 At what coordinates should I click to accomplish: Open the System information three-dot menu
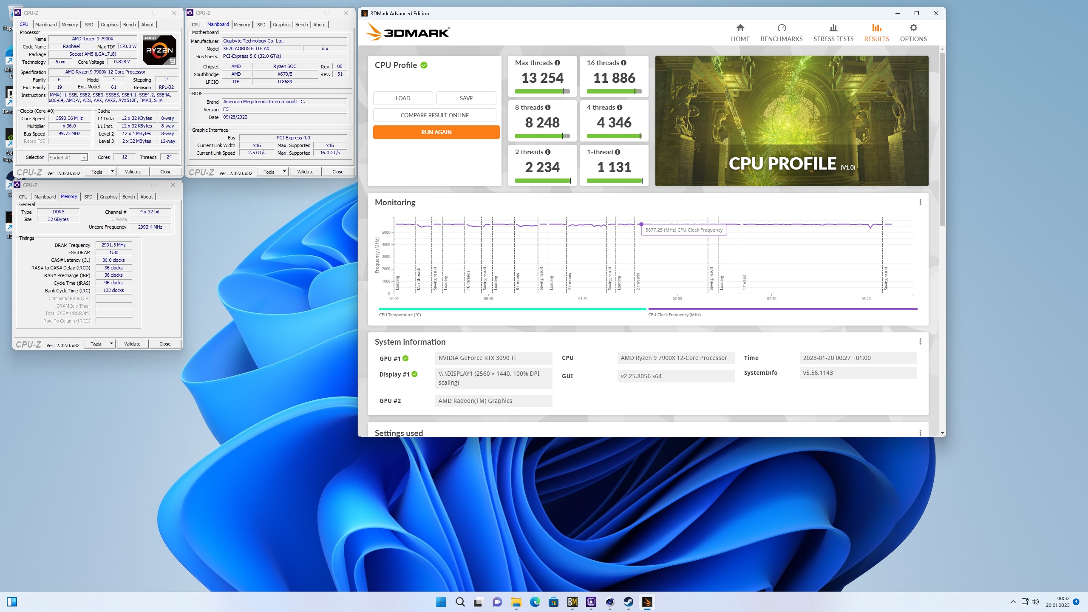coord(920,342)
